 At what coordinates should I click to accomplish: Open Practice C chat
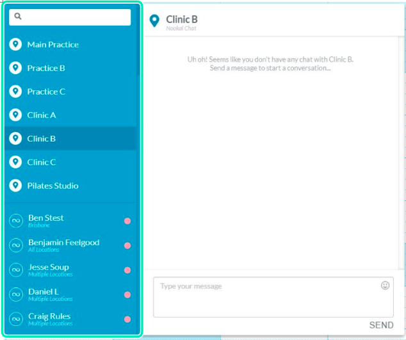click(x=70, y=92)
